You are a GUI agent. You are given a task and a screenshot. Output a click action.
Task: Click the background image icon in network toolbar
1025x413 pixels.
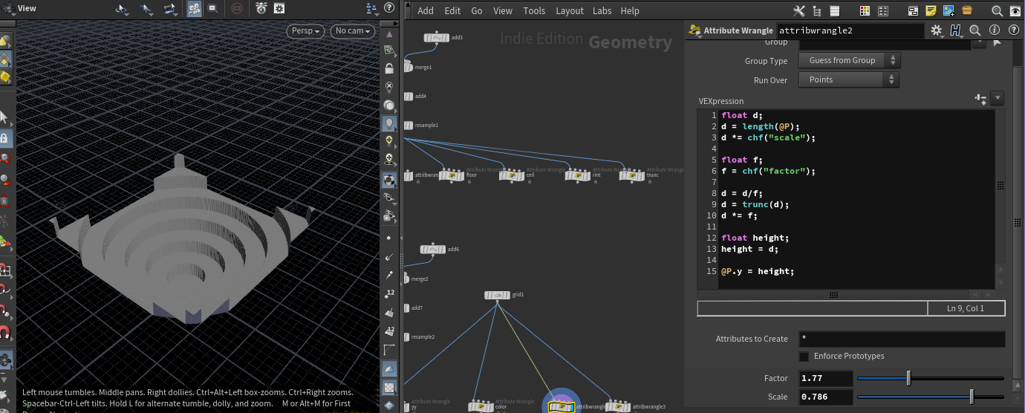(948, 10)
